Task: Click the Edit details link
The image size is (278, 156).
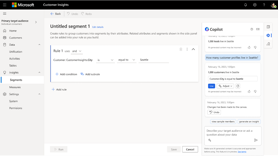Action: click(98, 27)
